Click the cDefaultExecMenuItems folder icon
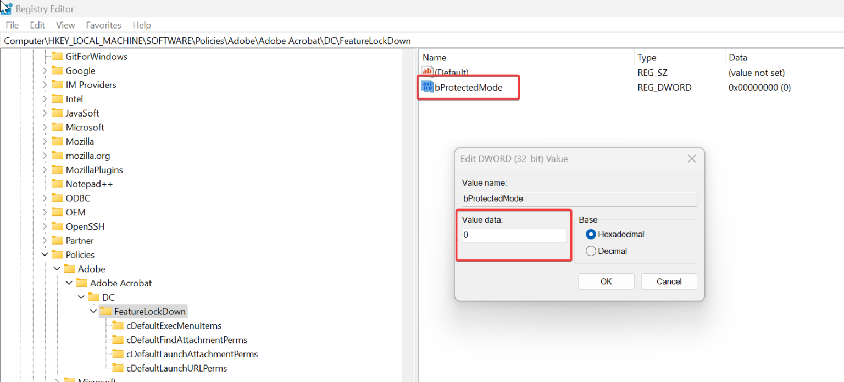Screen dimensions: 844x382 (x=118, y=326)
